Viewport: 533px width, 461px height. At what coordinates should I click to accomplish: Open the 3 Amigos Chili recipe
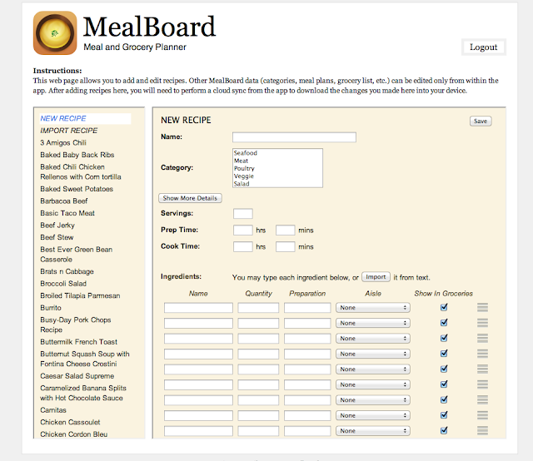63,142
